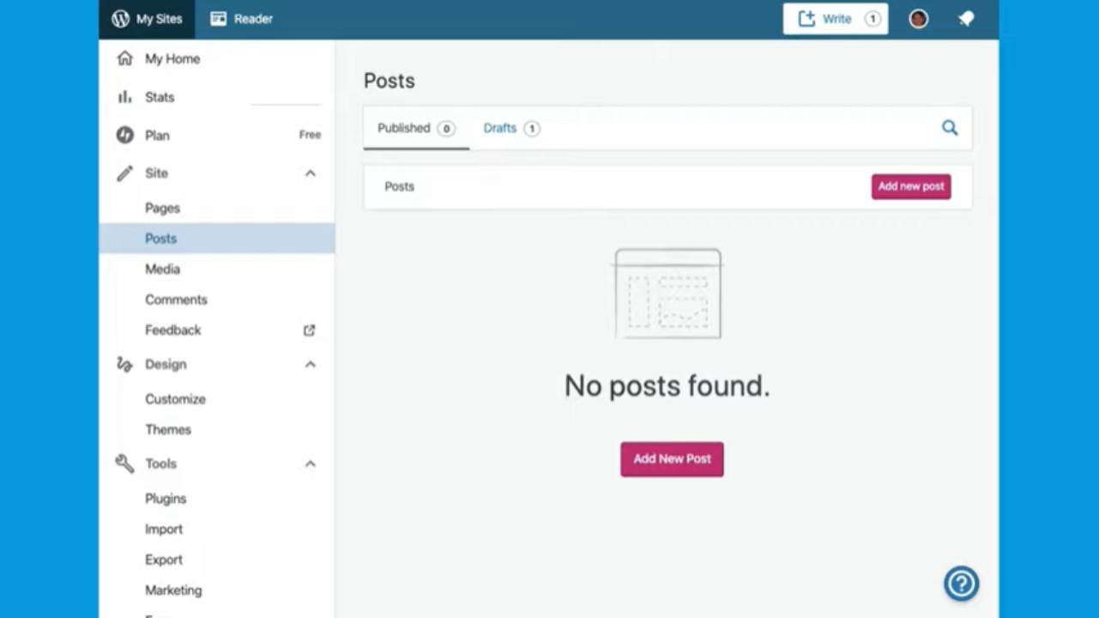This screenshot has width=1099, height=618.
Task: Click the Stats bar chart icon
Action: [125, 97]
